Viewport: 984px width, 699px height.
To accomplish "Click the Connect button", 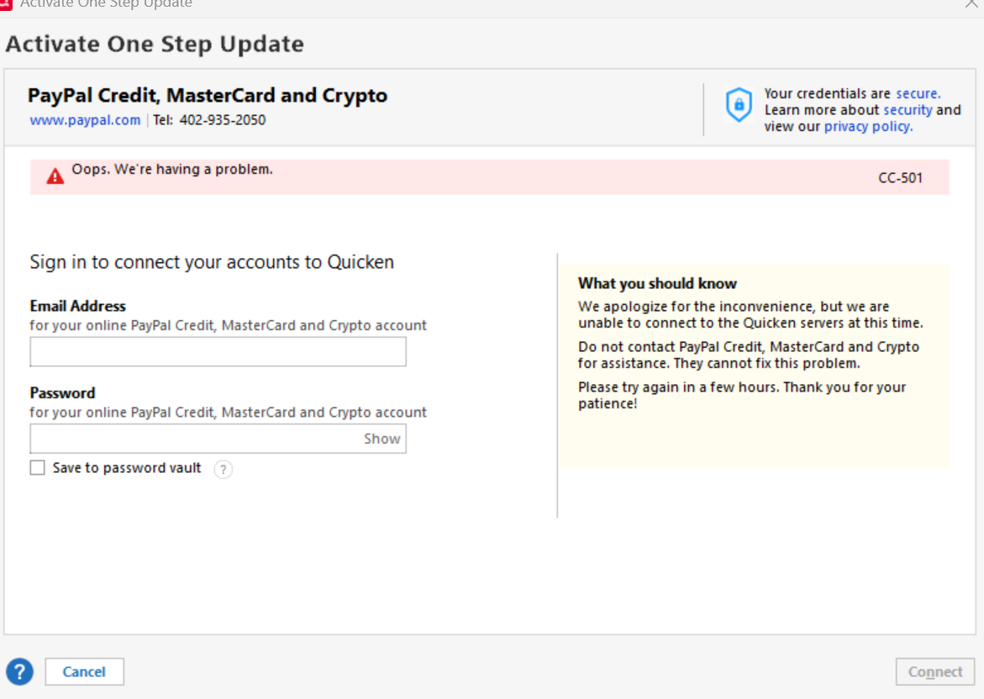I will [935, 672].
